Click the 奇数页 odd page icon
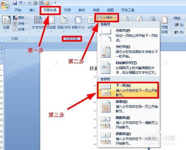 point(105,139)
